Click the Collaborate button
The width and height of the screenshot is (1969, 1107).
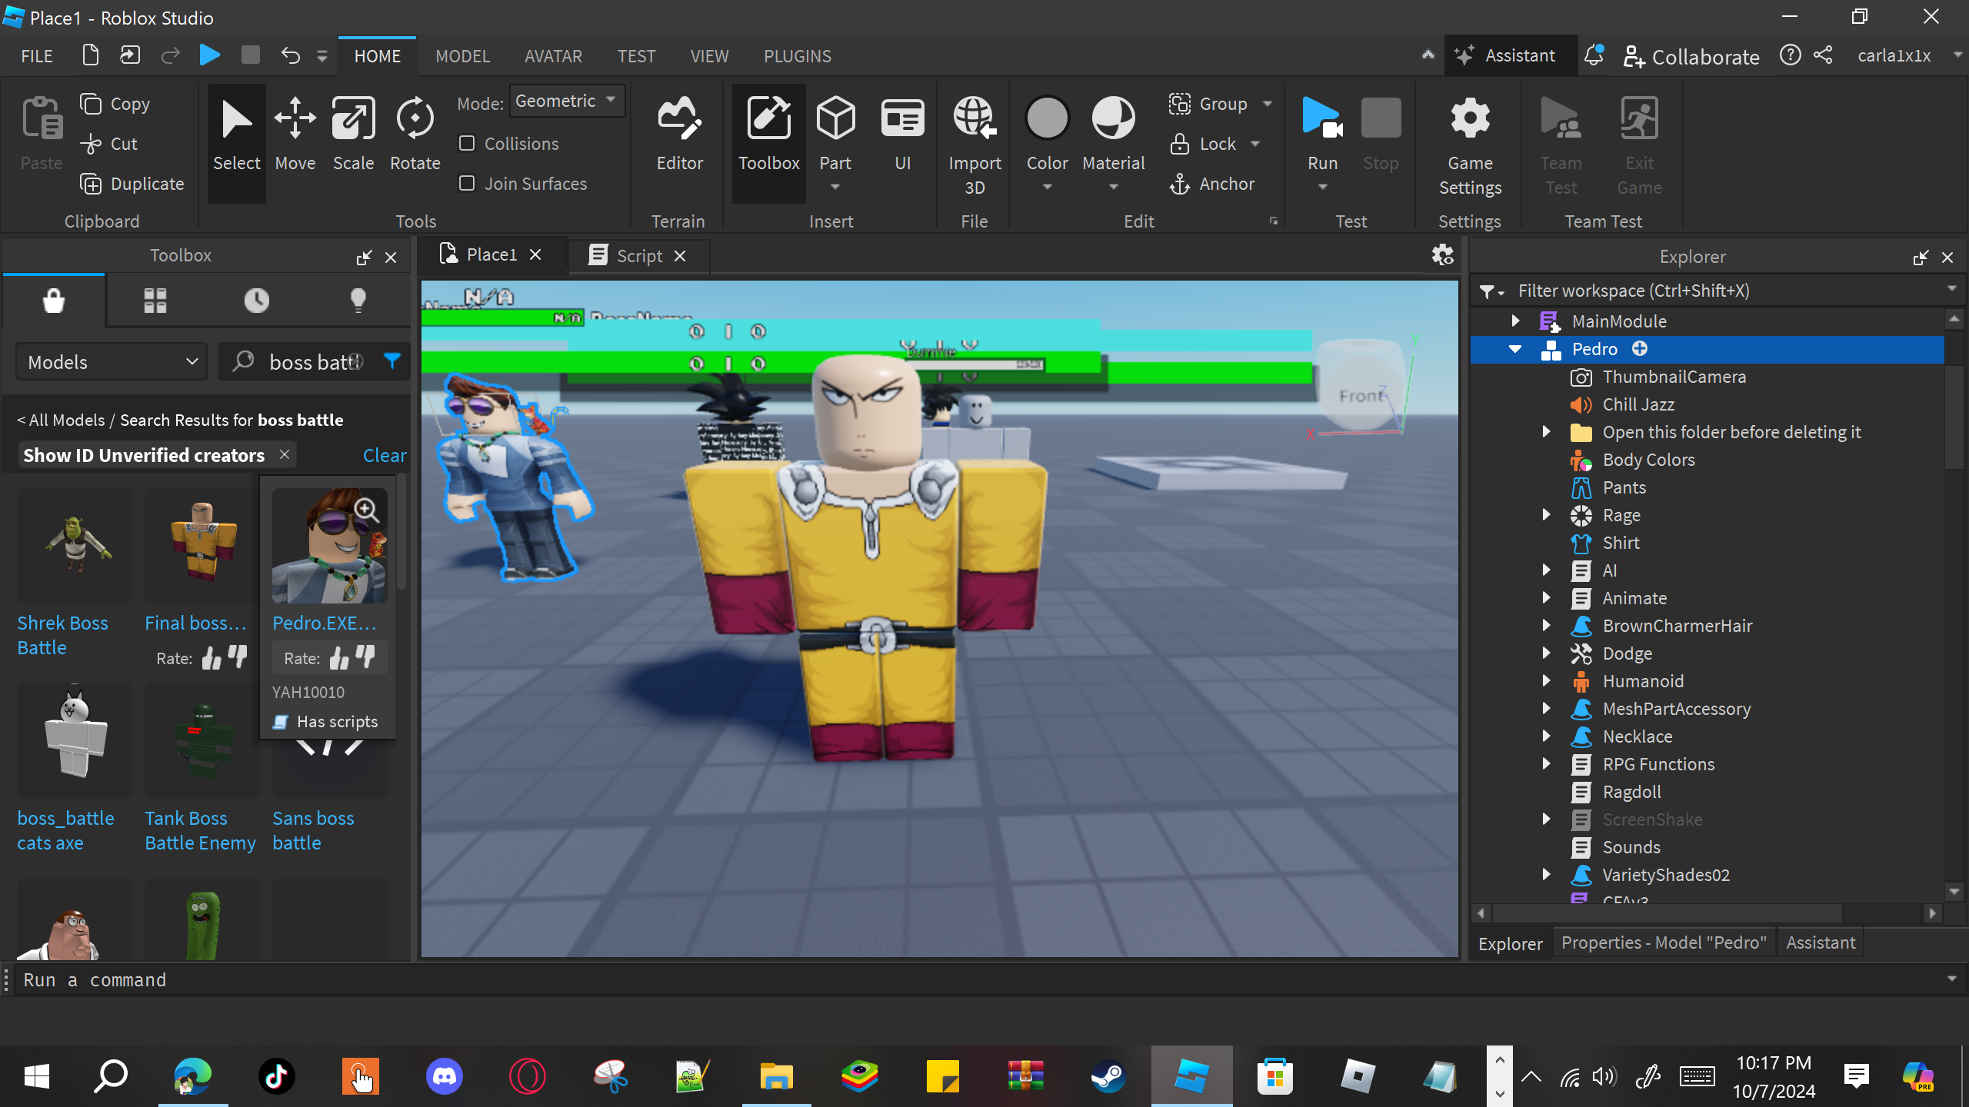(1691, 56)
